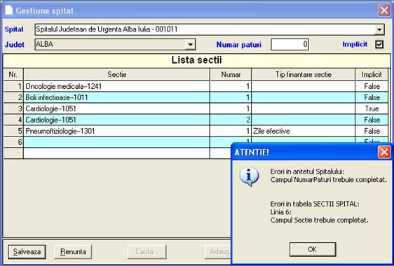The image size is (394, 266).
Task: Click the Renunta button
Action: point(73,251)
